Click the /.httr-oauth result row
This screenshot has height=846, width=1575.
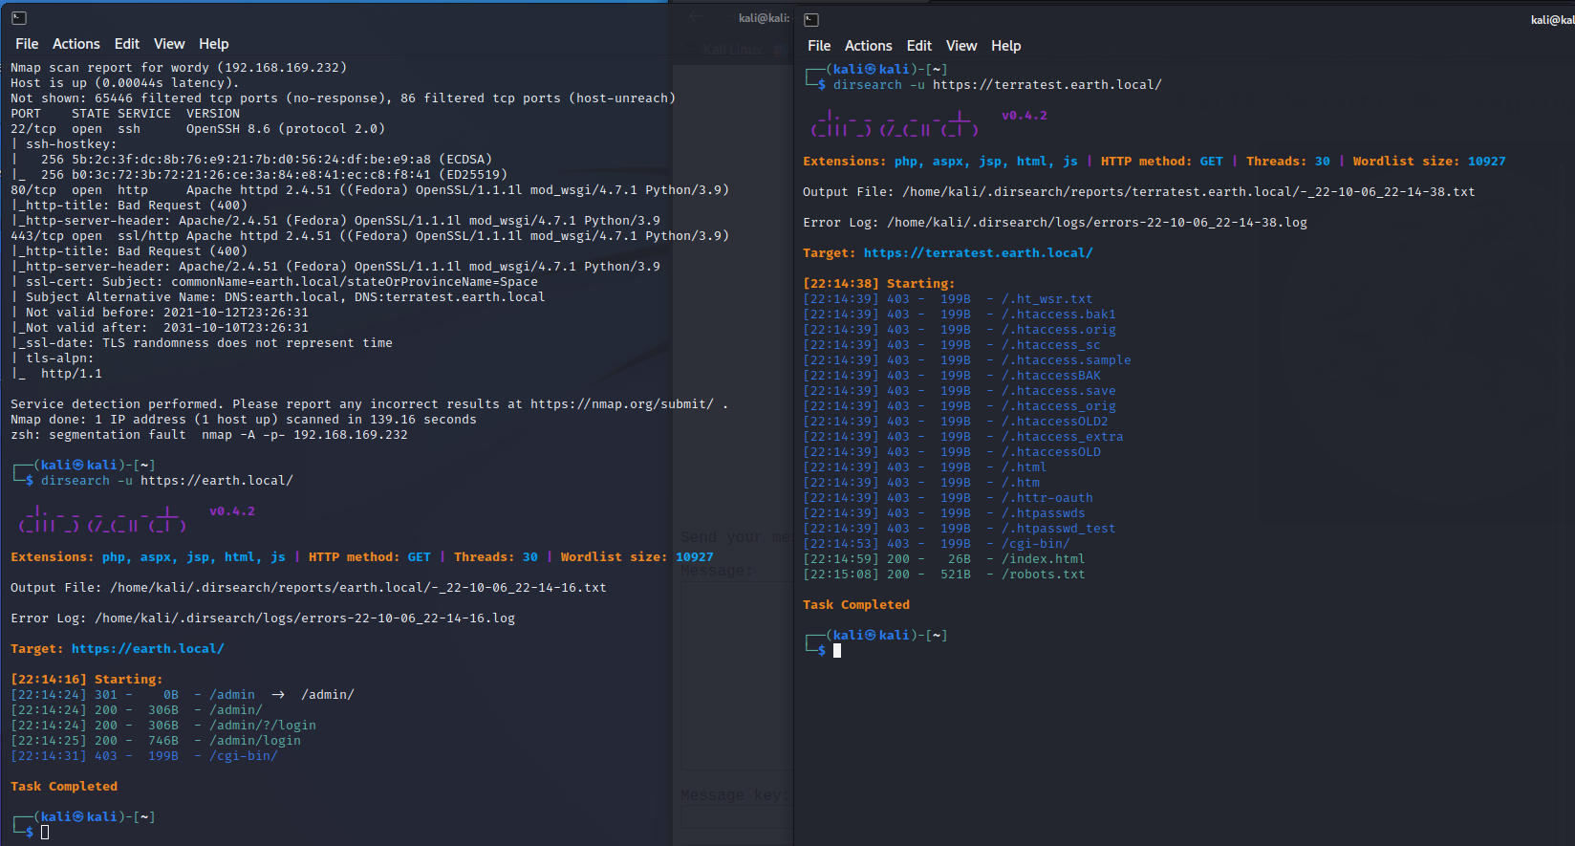[948, 498]
